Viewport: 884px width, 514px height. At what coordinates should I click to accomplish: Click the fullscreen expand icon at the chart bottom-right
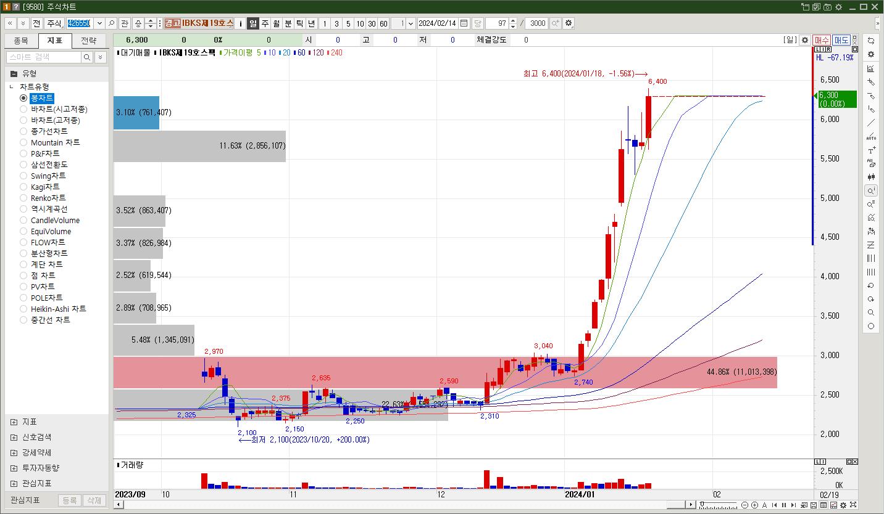[x=853, y=505]
